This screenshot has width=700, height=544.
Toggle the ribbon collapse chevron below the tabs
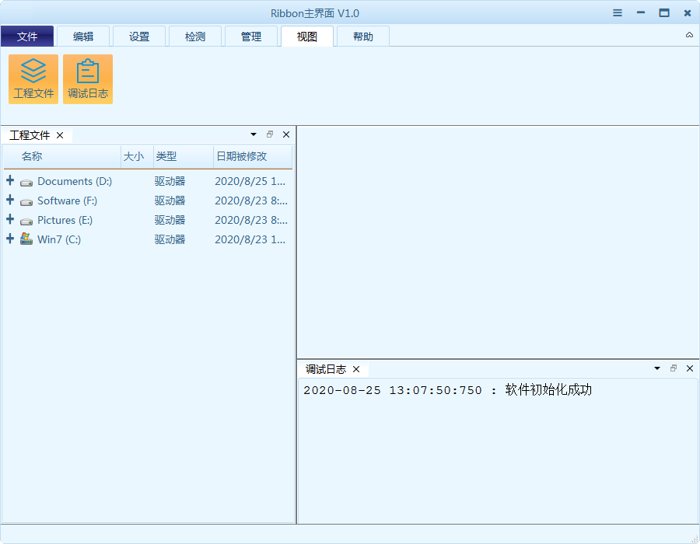point(688,34)
